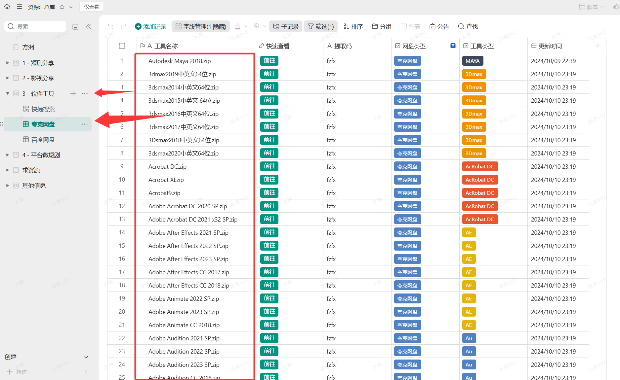Open more options for 夸克网盘 table

(x=85, y=124)
